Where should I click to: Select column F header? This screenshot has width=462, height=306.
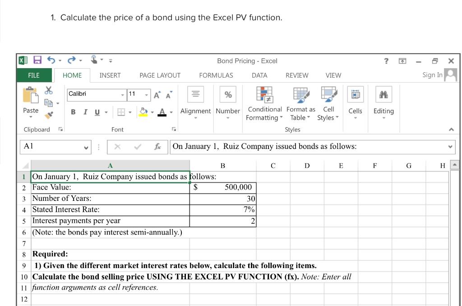click(x=375, y=166)
